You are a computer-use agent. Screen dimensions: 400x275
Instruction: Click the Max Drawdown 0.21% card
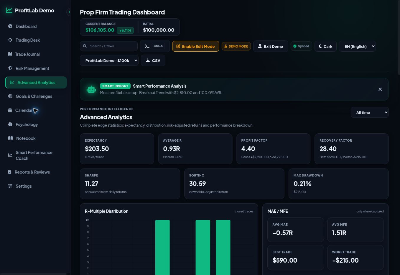[x=339, y=184]
